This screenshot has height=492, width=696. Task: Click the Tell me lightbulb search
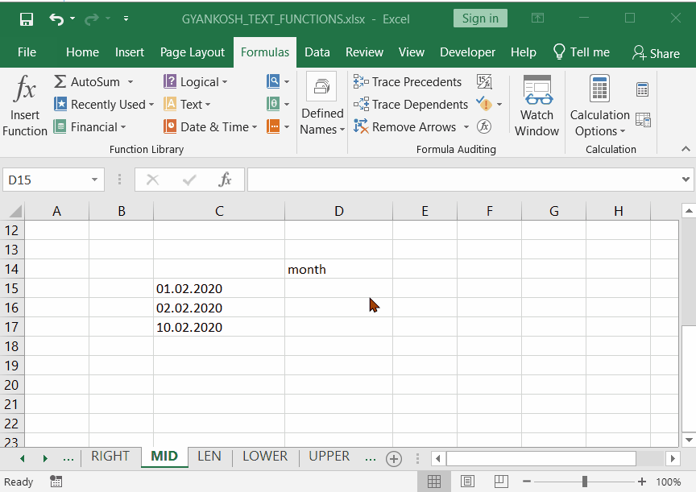coord(582,52)
